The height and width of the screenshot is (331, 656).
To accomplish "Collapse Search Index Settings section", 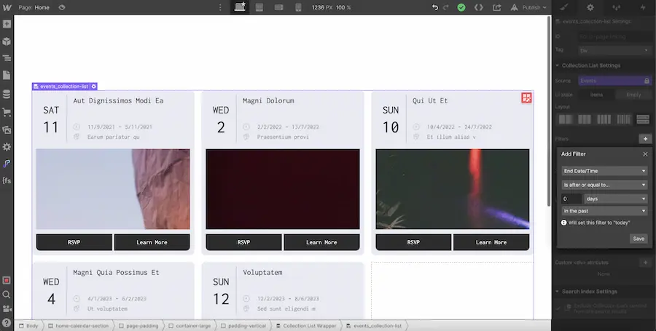I will click(x=586, y=291).
